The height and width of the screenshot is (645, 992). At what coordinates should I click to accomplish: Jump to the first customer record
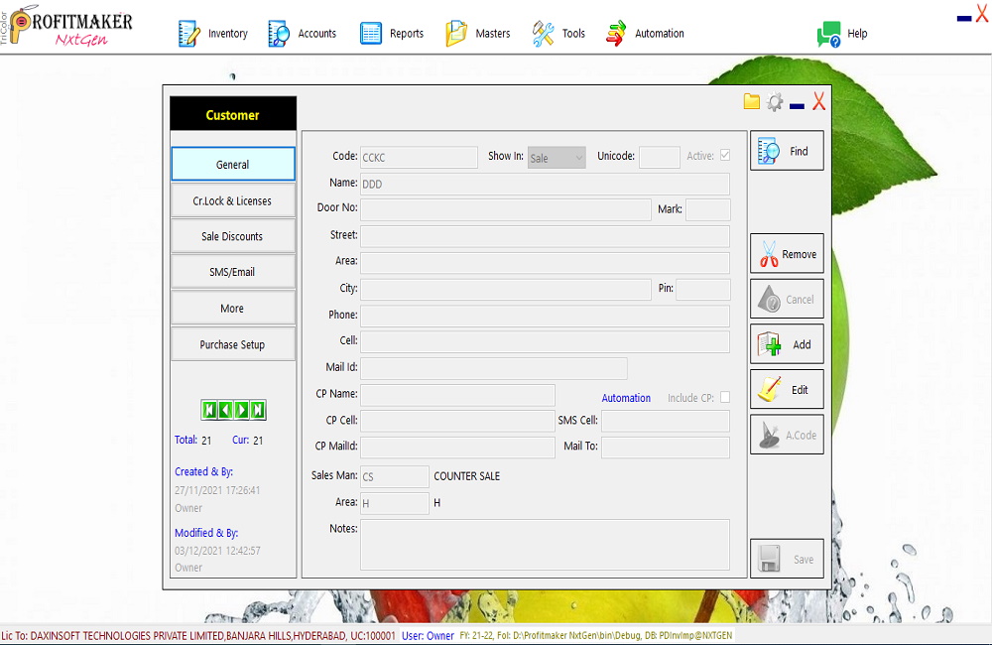(209, 410)
